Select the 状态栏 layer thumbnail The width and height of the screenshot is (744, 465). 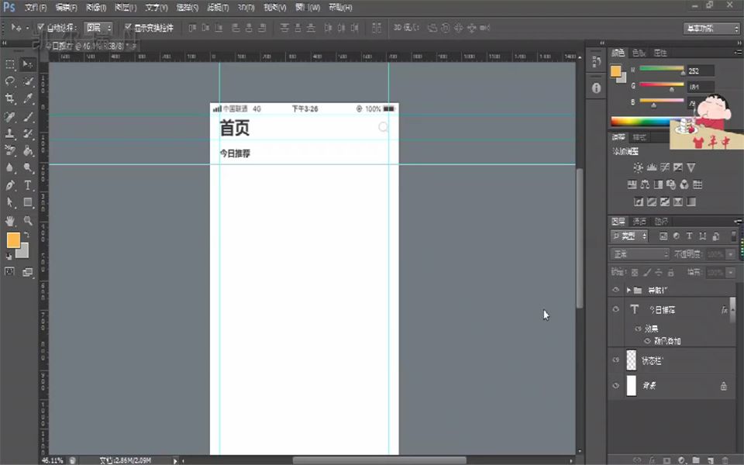[x=632, y=359]
